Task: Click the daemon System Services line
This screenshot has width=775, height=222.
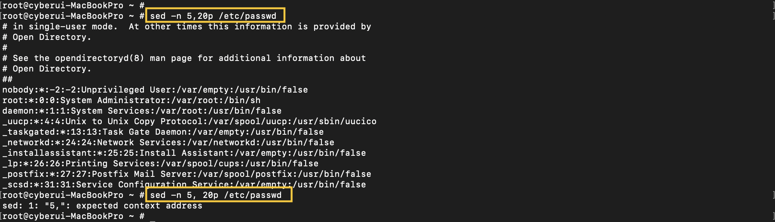Action: (142, 111)
